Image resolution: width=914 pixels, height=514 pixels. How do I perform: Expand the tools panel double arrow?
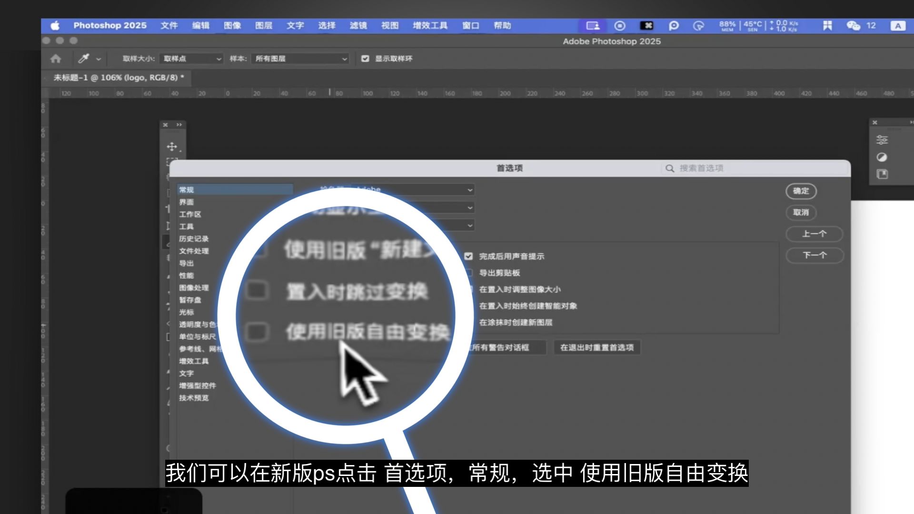(179, 125)
